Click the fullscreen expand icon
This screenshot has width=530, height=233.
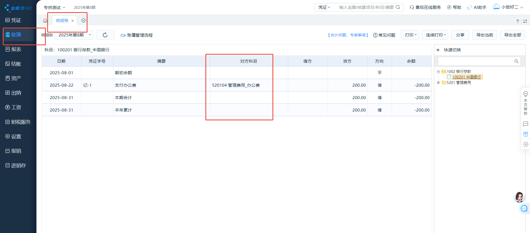(525, 21)
